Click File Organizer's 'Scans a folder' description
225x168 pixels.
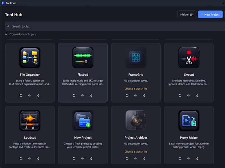pos(30,82)
